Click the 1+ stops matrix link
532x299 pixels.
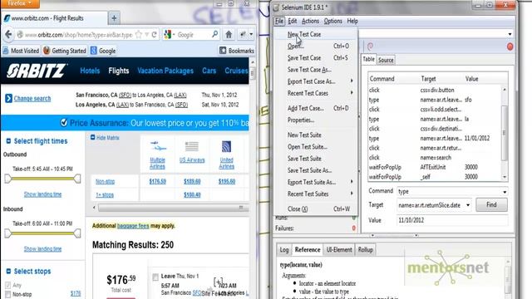pyautogui.click(x=105, y=195)
